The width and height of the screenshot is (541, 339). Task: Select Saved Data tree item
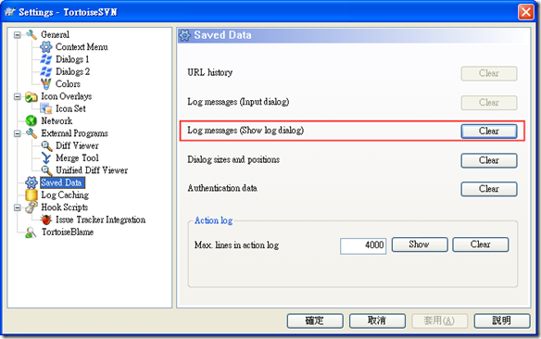(x=61, y=182)
